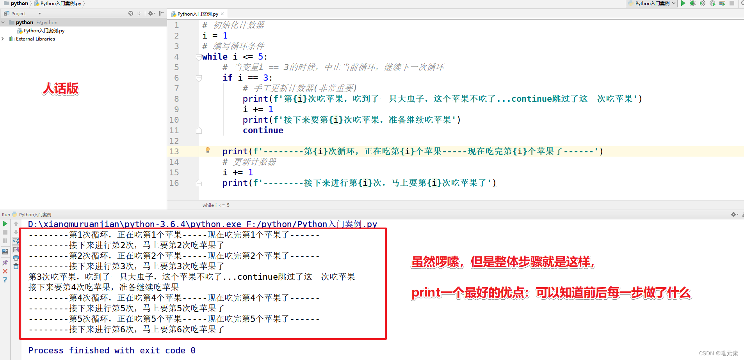Viewport: 744px width, 360px height.
Task: Open the Project view selector dropdown
Action: [39, 14]
